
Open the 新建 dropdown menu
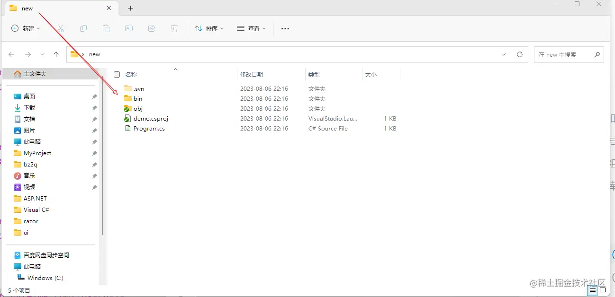(26, 28)
